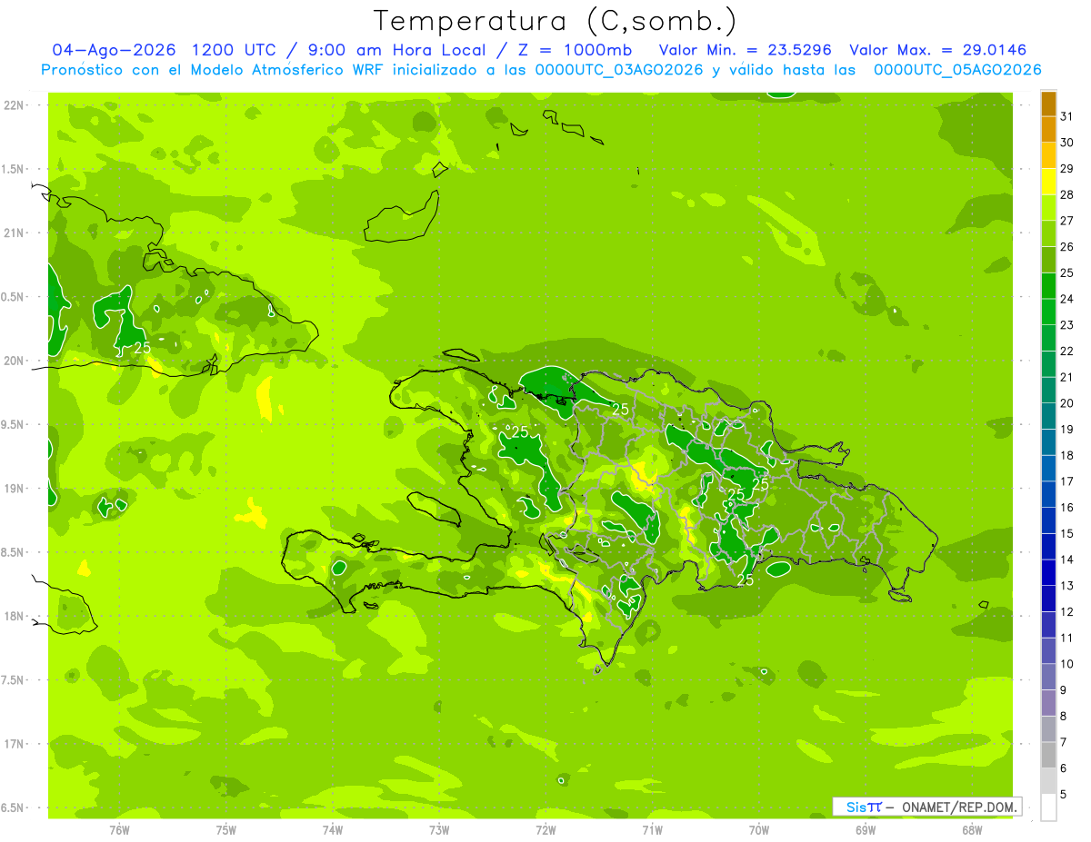Image resolution: width=1091 pixels, height=842 pixels.
Task: Click the '18N' latitude label
Action: pyautogui.click(x=14, y=616)
